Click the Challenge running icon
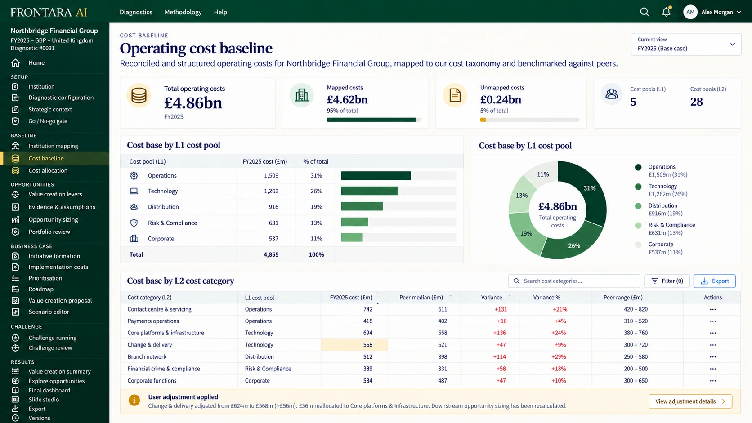This screenshot has height=423, width=752. [x=15, y=338]
